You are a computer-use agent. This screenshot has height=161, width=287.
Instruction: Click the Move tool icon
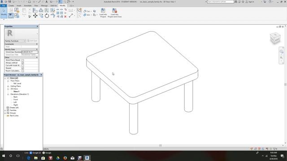coord(35,16)
